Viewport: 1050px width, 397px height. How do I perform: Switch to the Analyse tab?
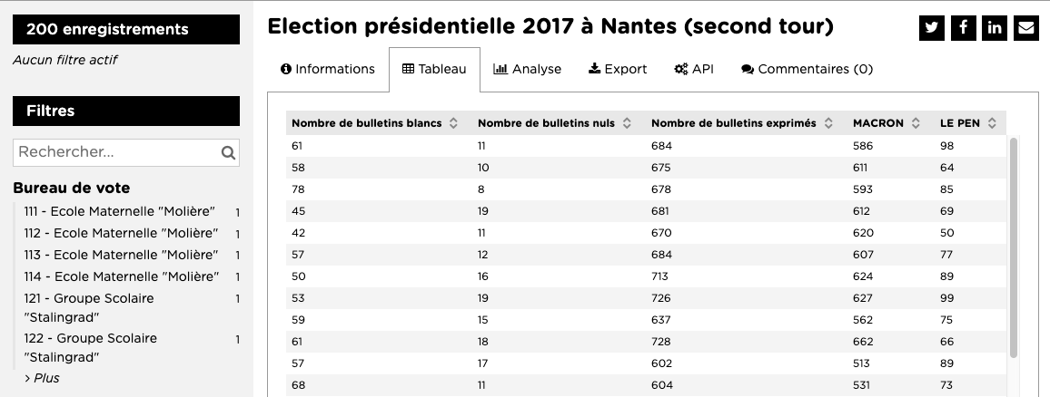tap(527, 69)
